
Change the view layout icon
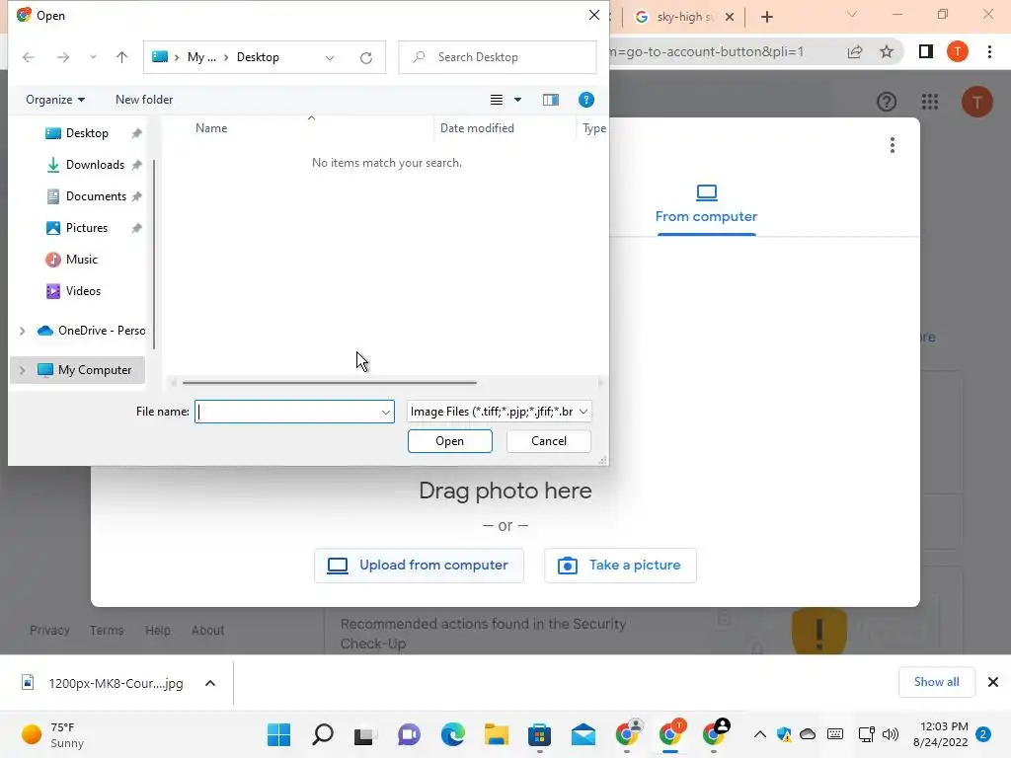(497, 100)
